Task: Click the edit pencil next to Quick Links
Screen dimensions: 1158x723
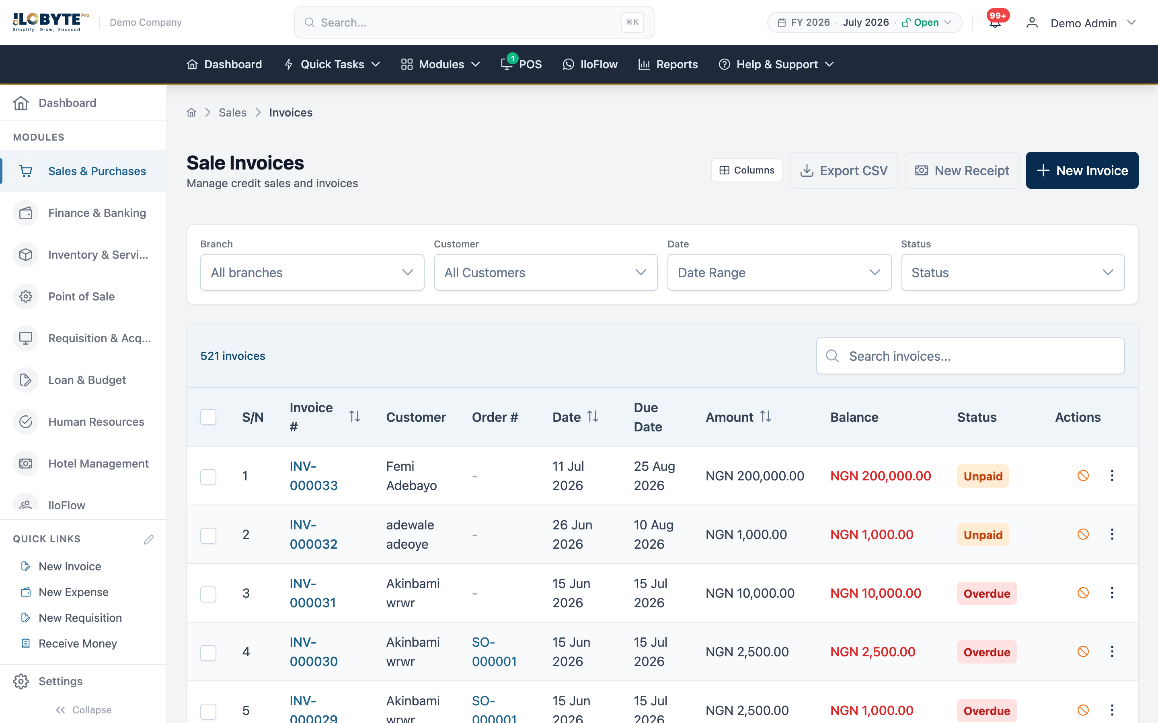Action: click(x=149, y=539)
